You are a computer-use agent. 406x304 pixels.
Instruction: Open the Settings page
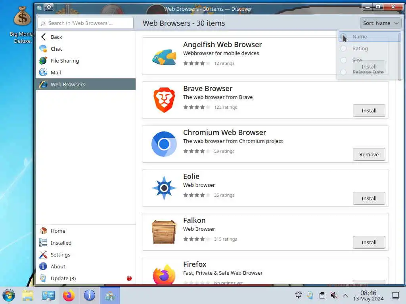[x=86, y=255]
